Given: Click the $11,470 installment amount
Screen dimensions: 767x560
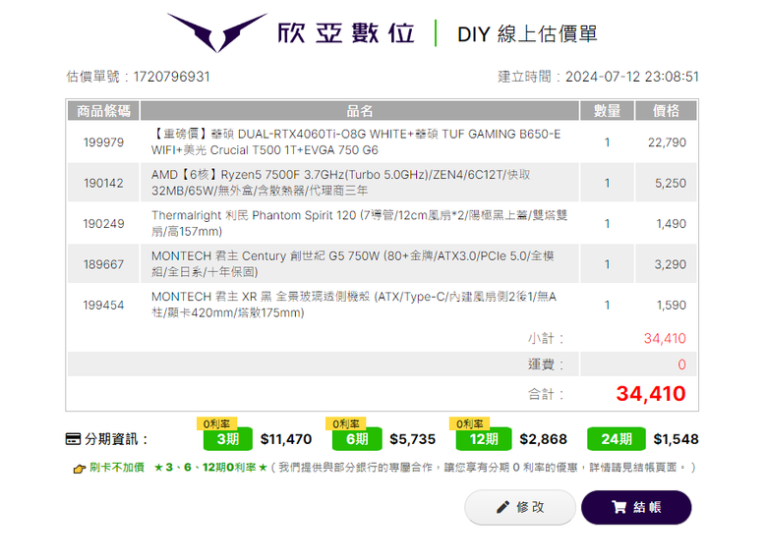Looking at the screenshot, I should (x=286, y=439).
